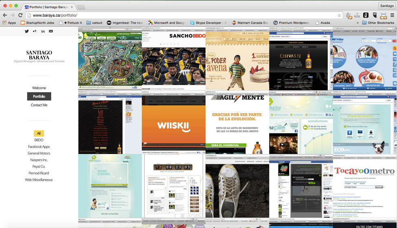
Task: Open the countdown timer thumbnail
Action: pos(174,186)
